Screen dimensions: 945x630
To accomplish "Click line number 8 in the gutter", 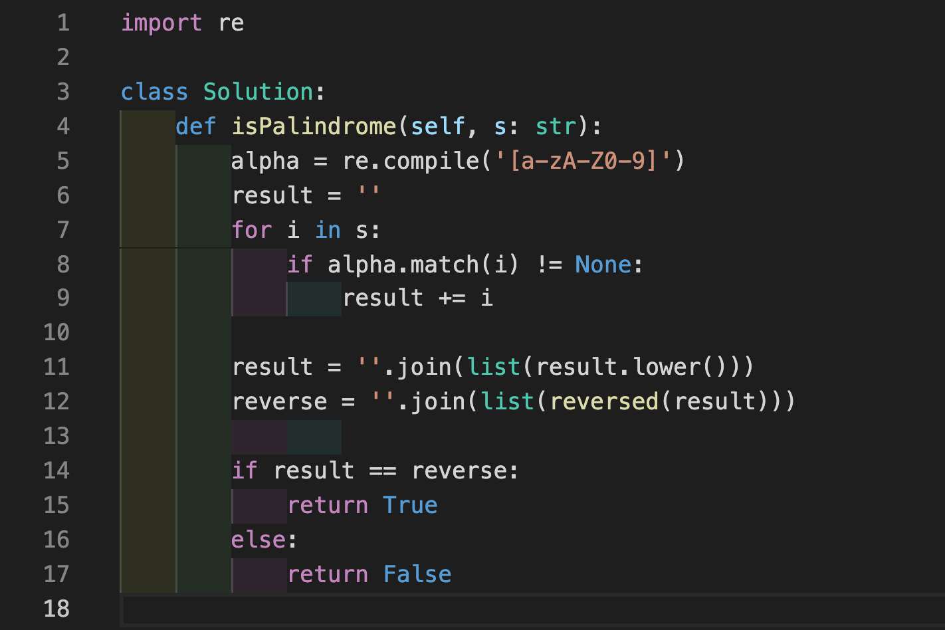I will pos(63,264).
